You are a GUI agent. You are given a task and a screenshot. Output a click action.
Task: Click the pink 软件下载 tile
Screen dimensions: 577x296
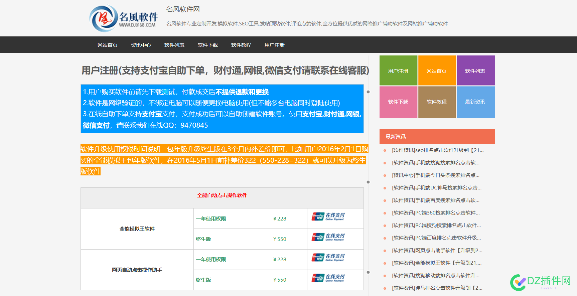(398, 102)
